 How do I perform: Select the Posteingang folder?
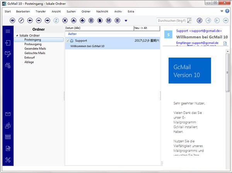(x=39, y=40)
